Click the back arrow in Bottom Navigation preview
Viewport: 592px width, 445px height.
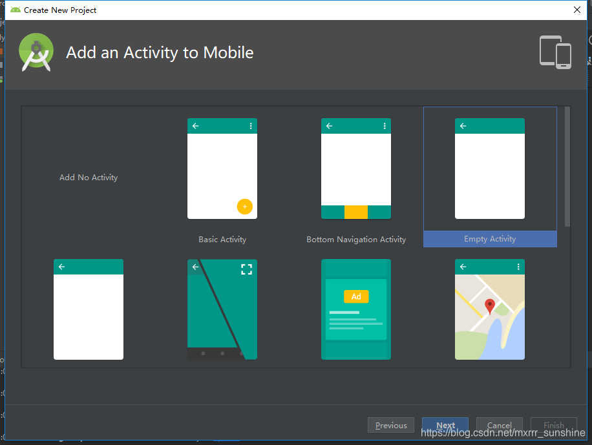point(329,126)
